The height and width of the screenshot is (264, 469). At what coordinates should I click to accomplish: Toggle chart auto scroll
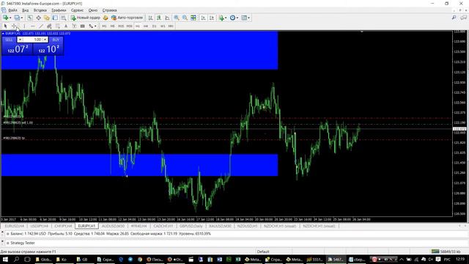(x=204, y=18)
